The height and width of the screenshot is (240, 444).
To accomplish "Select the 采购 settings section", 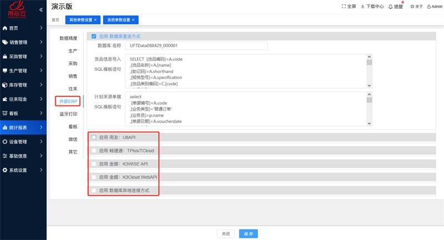I will pos(73,64).
